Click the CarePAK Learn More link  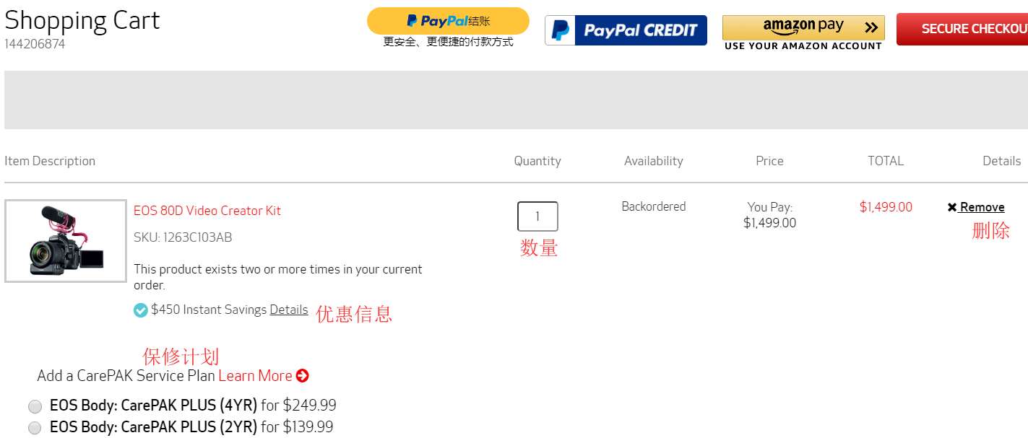click(x=255, y=376)
